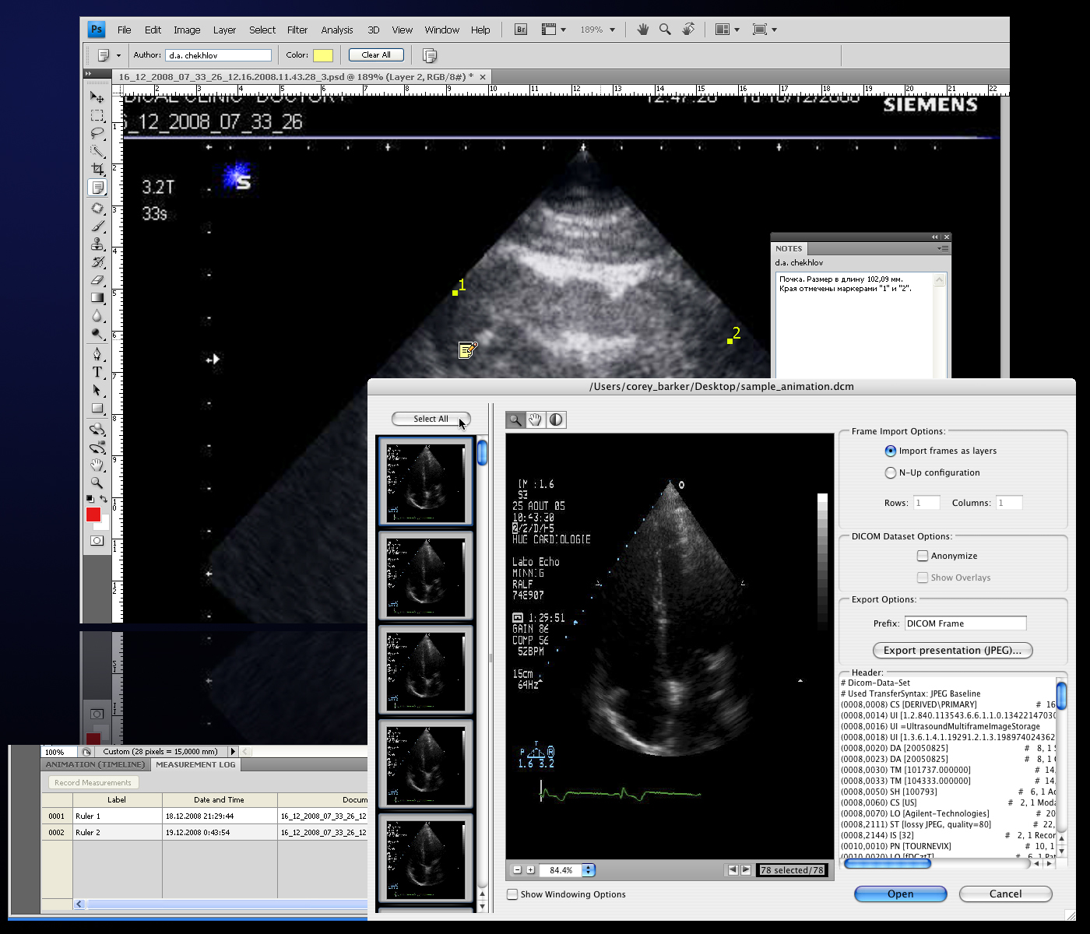1090x934 pixels.
Task: Open the Arrange Documents dropdown
Action: pyautogui.click(x=727, y=30)
